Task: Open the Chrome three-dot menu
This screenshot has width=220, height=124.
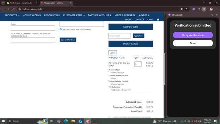Action: pyautogui.click(x=217, y=9)
